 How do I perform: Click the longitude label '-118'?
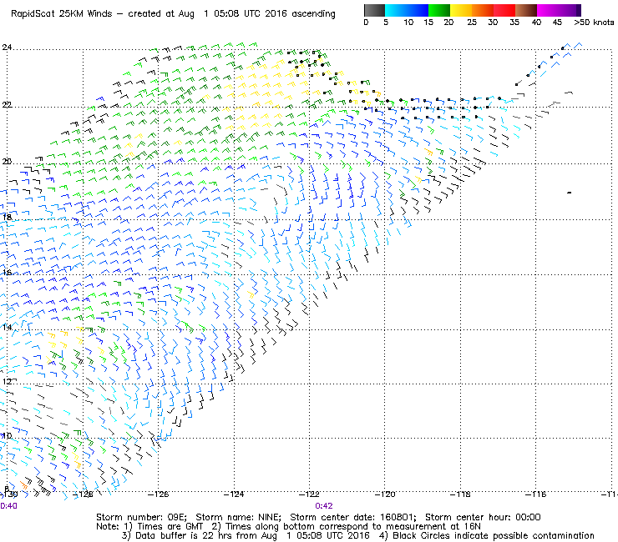tap(460, 494)
